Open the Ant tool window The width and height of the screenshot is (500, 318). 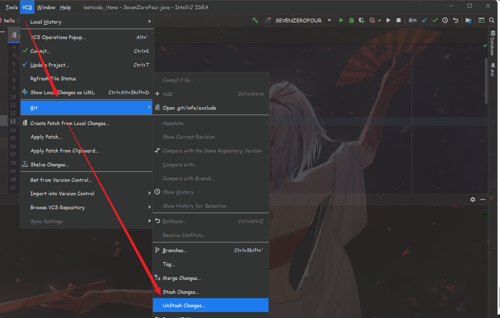[492, 69]
